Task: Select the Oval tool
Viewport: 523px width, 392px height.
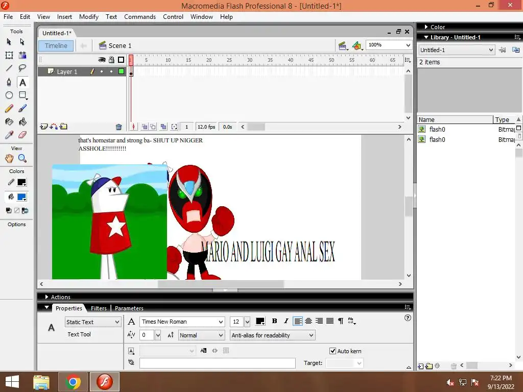Action: [9, 95]
